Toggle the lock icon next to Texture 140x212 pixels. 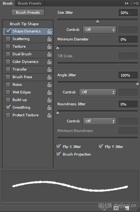pyautogui.click(x=49, y=47)
